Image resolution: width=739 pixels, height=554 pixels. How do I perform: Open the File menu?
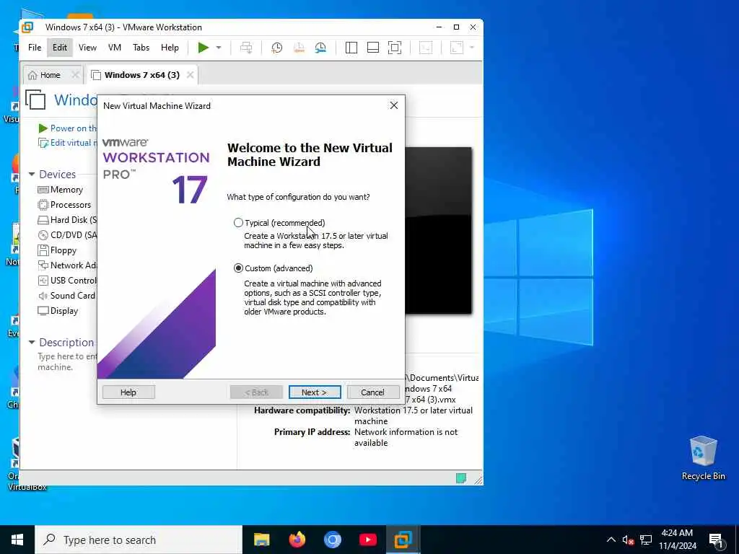click(35, 48)
